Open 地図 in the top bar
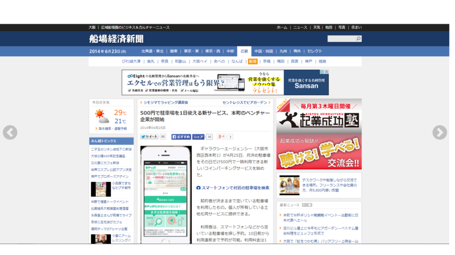Image resolution: width=455 pixels, height=255 pixels. tap(329, 27)
